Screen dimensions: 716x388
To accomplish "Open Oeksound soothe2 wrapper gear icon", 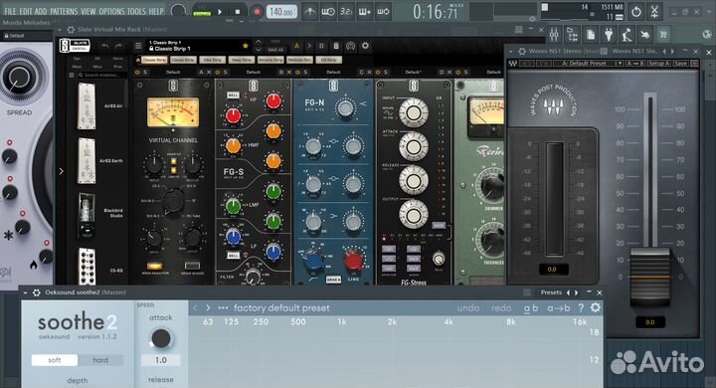I will [37, 292].
